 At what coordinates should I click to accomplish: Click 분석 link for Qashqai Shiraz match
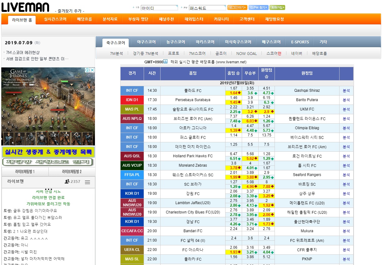[x=346, y=91]
